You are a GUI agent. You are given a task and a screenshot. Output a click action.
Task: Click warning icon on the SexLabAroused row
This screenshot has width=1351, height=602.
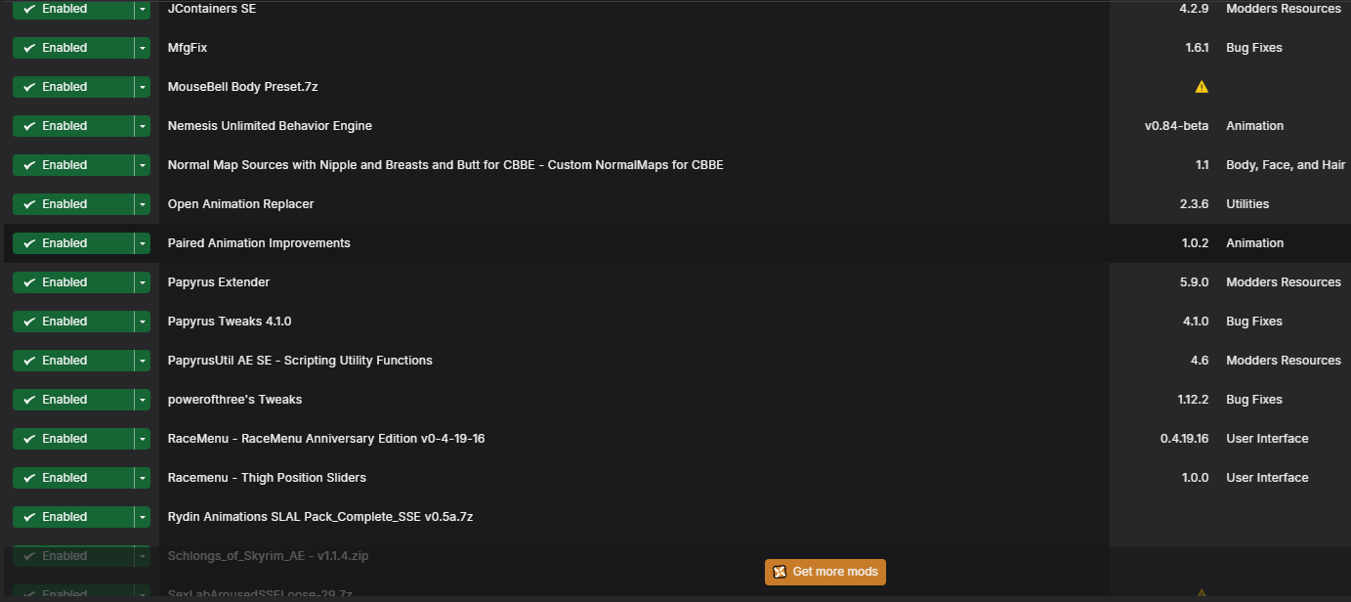(1201, 592)
